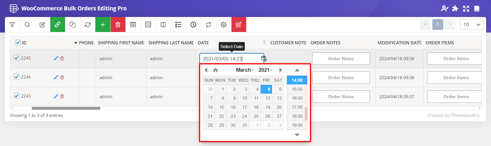
Task: Click the green link/bind edit icon
Action: 58,25
